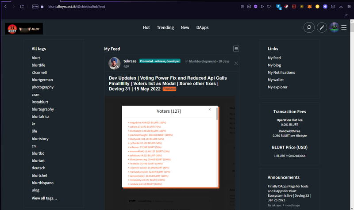This screenshot has height=210, width=354.
Task: Select the blurtstory tag
Action: [40, 138]
